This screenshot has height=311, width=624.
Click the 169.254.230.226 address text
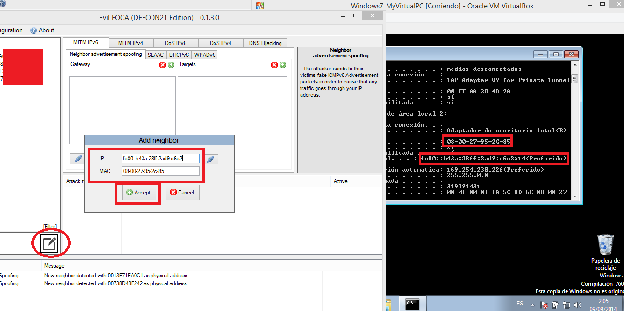(x=495, y=170)
